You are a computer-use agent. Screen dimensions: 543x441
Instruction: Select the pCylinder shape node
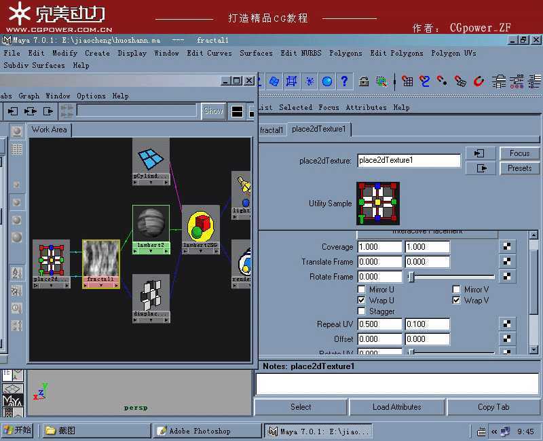pyautogui.click(x=151, y=161)
